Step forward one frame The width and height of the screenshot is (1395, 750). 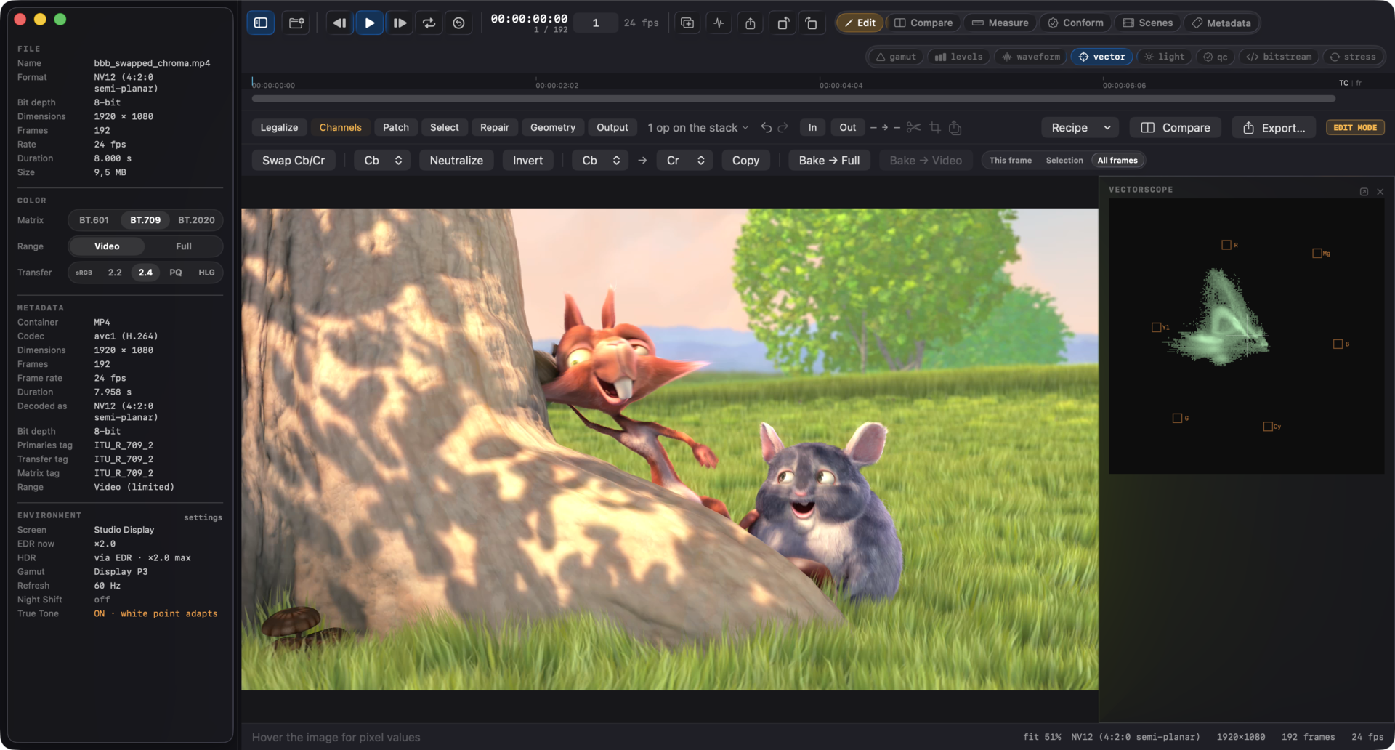[400, 23]
